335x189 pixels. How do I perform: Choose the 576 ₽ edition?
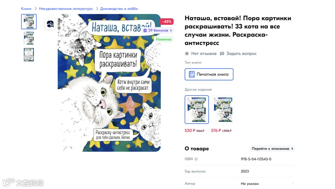coord(223,110)
